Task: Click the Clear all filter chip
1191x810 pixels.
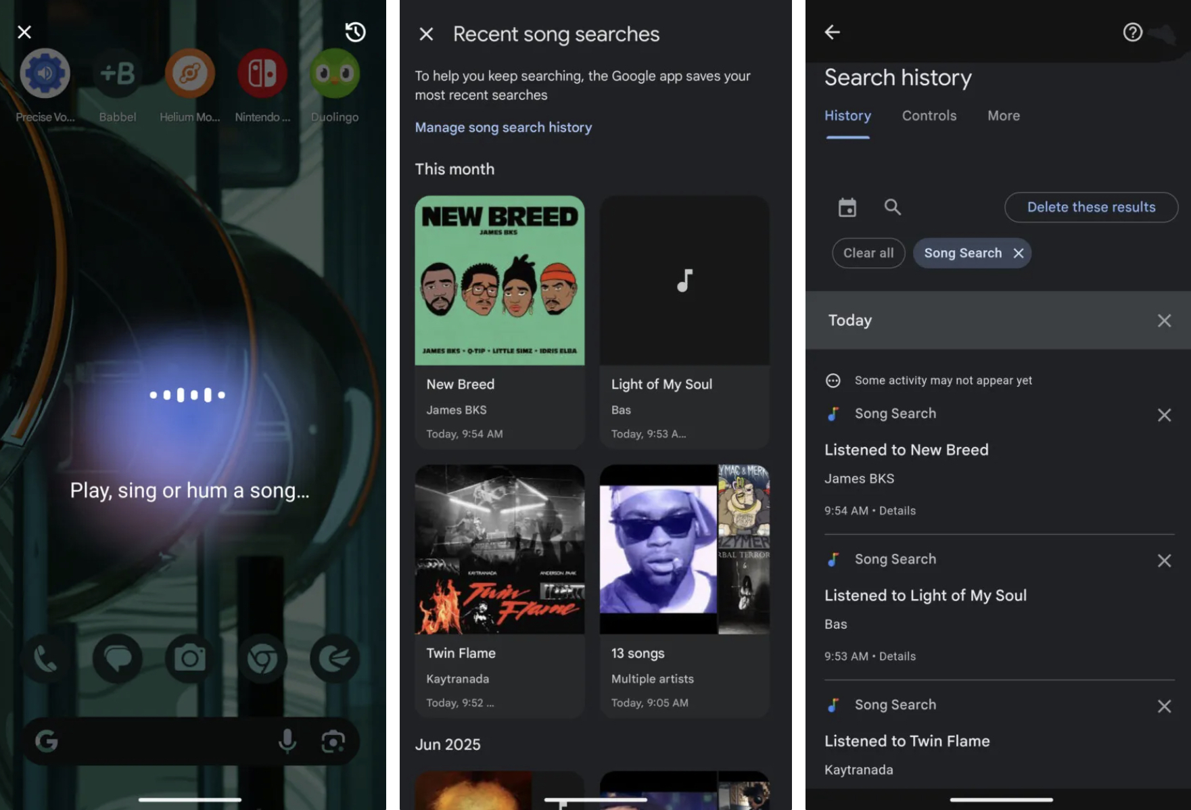Action: tap(868, 253)
